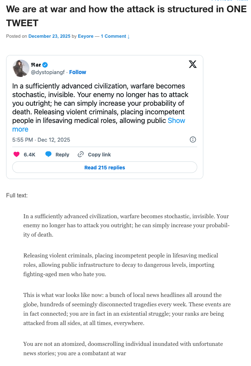Open the December 23, 2025 post date link
Image resolution: width=251 pixels, height=366 pixels.
pos(49,36)
